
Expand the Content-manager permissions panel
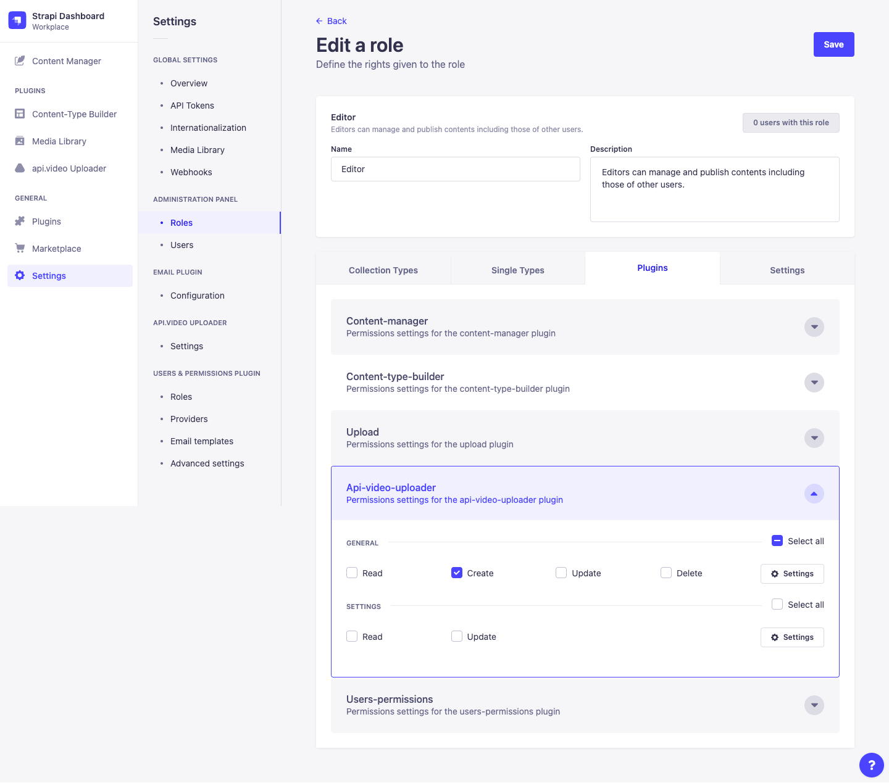tap(814, 327)
